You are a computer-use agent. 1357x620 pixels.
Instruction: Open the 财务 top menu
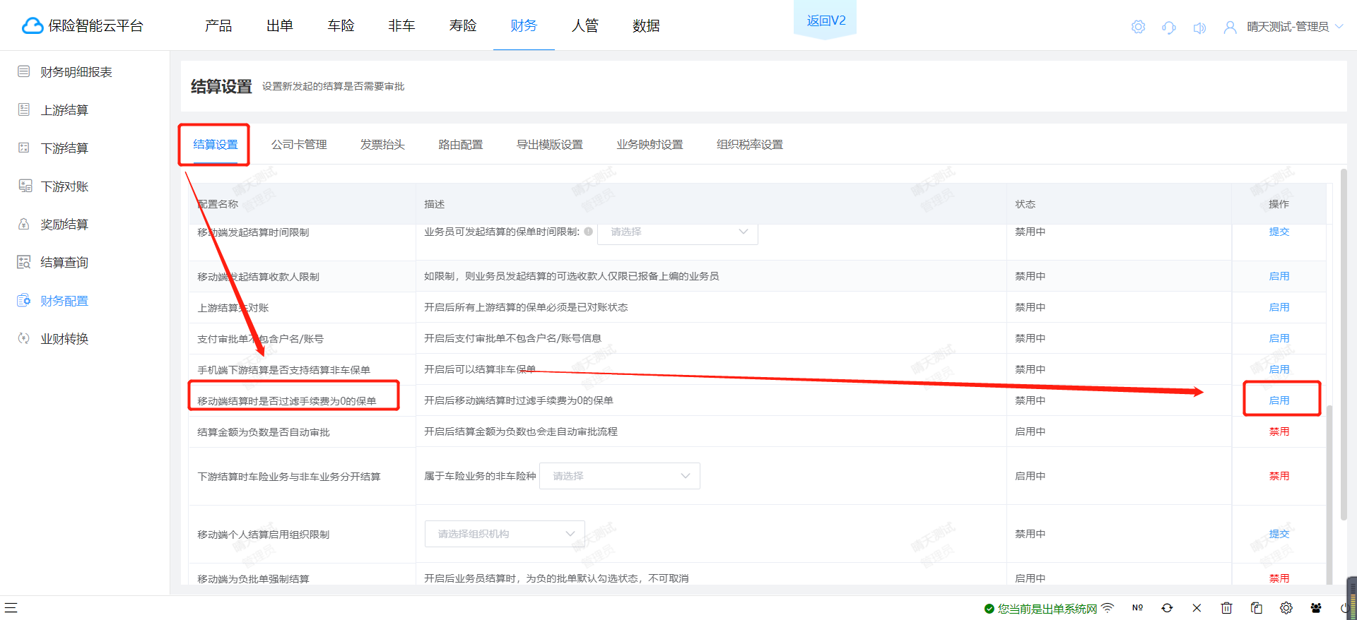[x=524, y=25]
